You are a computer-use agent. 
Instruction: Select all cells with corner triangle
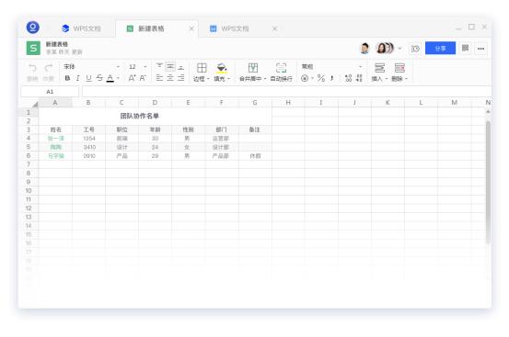click(x=35, y=104)
